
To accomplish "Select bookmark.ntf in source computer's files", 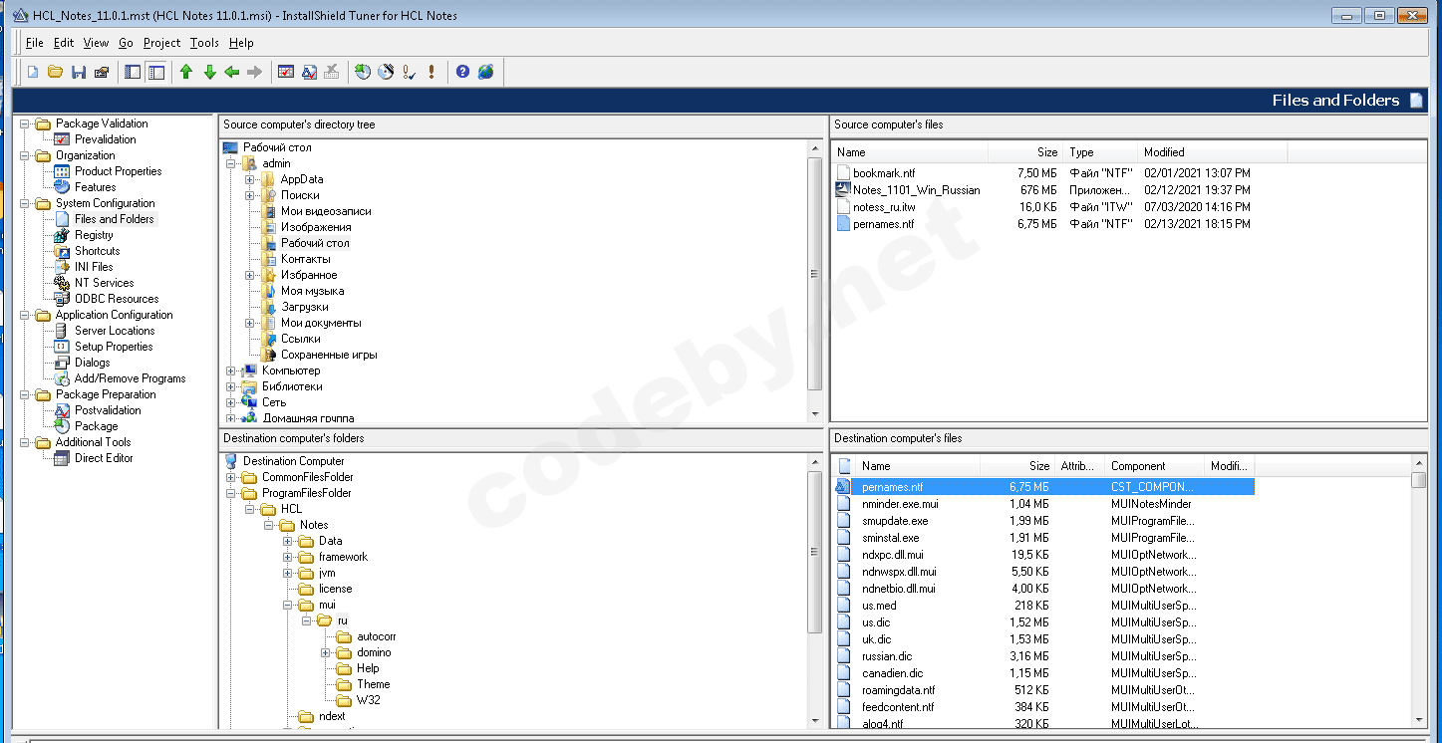I will click(883, 173).
